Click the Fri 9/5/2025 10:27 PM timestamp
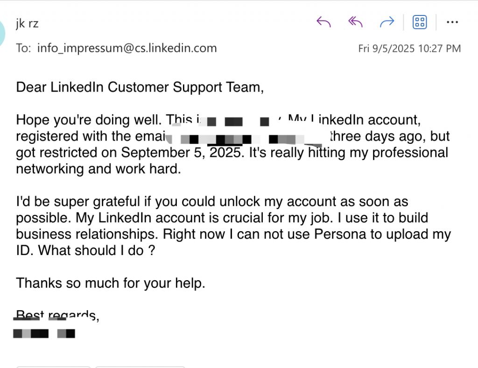The height and width of the screenshot is (368, 478). (x=409, y=49)
